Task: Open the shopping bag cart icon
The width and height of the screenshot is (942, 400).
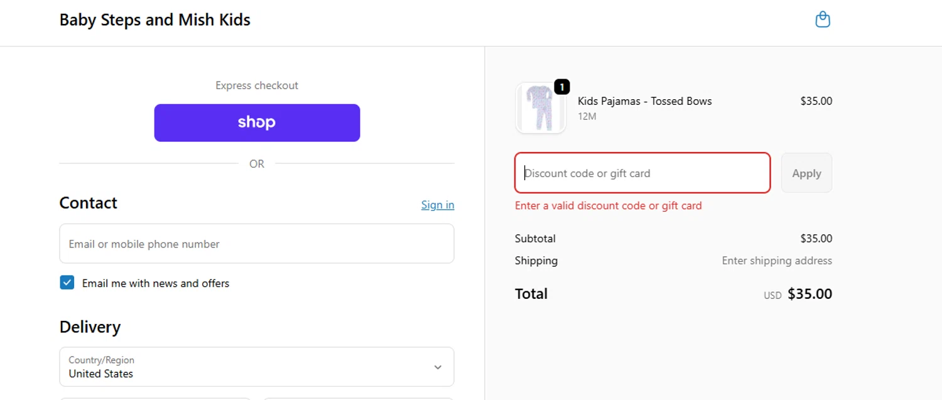Action: pos(822,20)
